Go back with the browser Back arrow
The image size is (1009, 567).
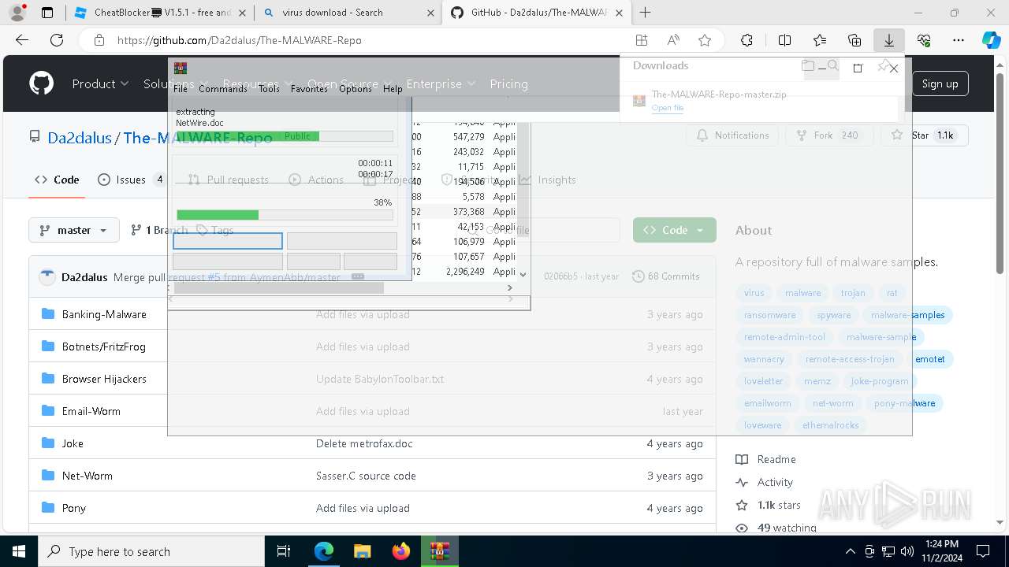point(22,40)
